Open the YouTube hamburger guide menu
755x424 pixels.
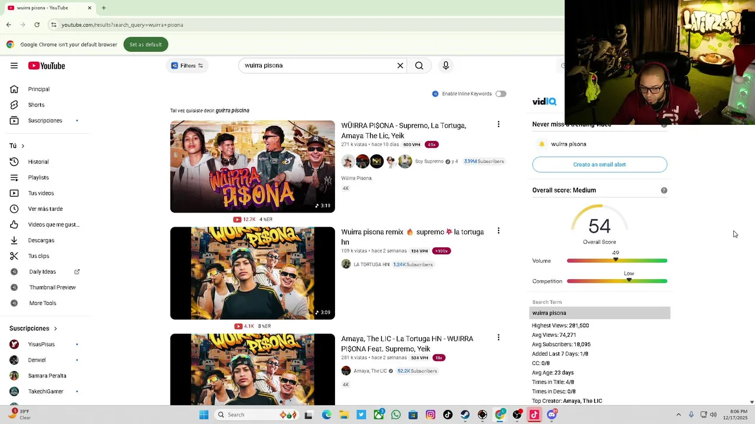click(x=14, y=65)
